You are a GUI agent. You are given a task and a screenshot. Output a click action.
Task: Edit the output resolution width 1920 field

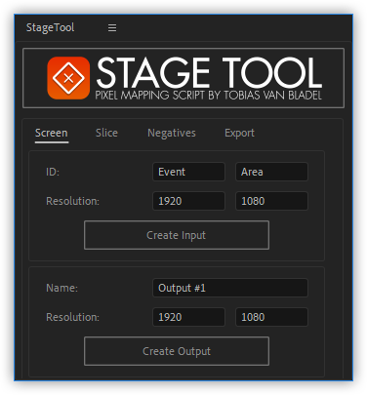click(x=188, y=317)
